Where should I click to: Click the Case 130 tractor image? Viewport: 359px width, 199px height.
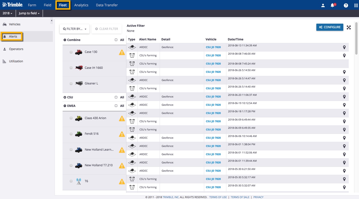click(x=79, y=52)
